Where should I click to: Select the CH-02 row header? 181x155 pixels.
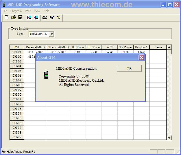click(x=17, y=57)
